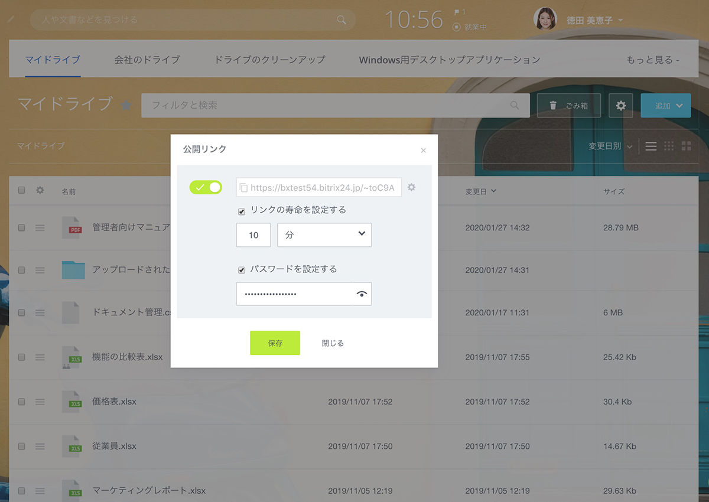Close the 公開リンク dialog with X
Screen dimensions: 709x502
coord(423,151)
